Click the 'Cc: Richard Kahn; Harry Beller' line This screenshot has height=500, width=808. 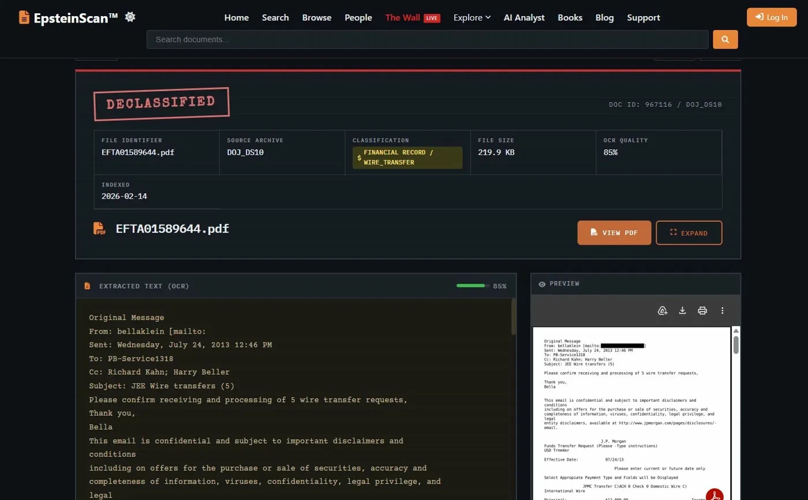[159, 372]
